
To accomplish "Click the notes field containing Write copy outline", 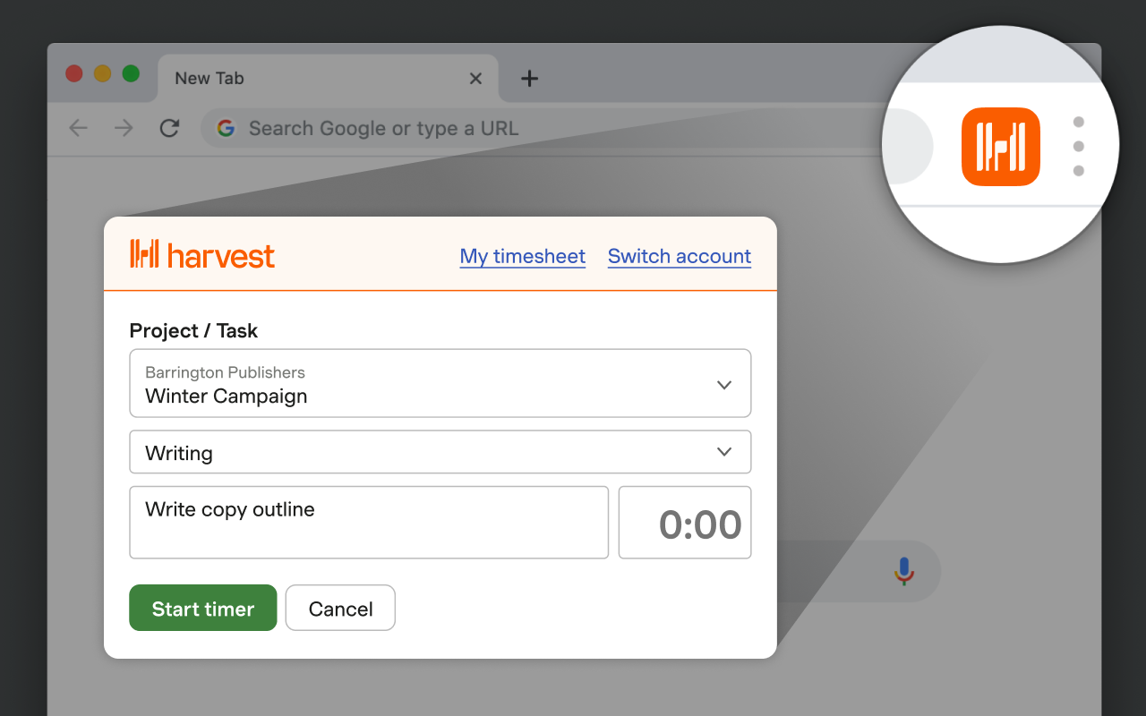I will [369, 523].
